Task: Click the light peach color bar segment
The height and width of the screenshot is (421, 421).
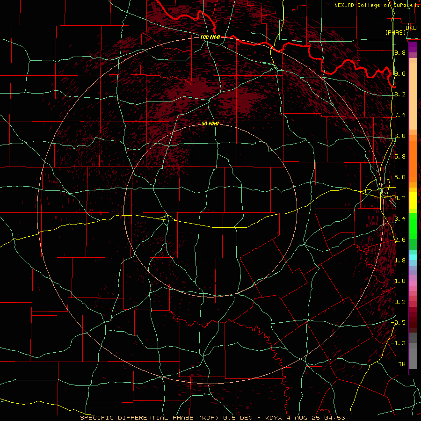Action: 413,96
